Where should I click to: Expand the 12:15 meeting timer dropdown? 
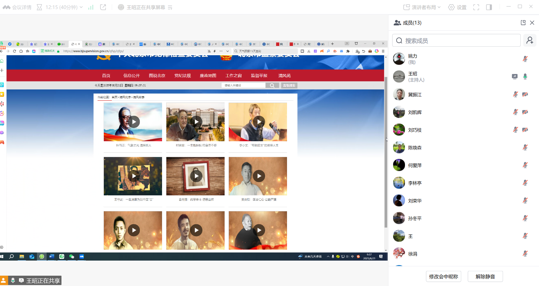tap(81, 7)
